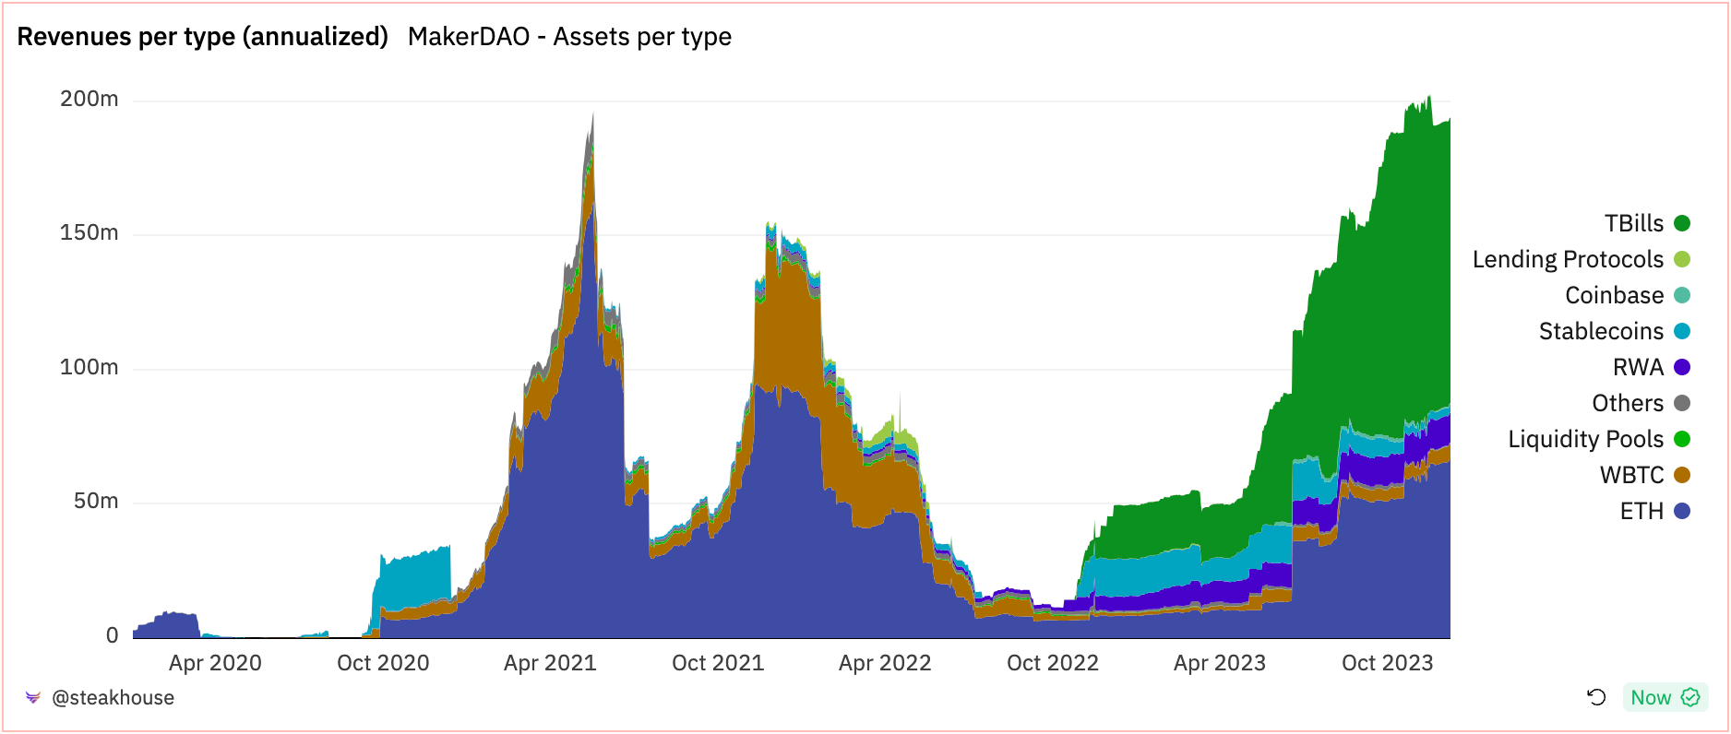Click the RWA purple legend dot

(1682, 367)
